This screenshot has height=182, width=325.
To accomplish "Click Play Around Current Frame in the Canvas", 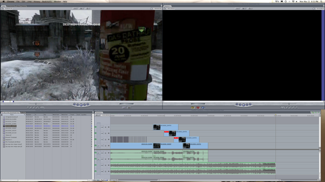I will [x=247, y=105].
